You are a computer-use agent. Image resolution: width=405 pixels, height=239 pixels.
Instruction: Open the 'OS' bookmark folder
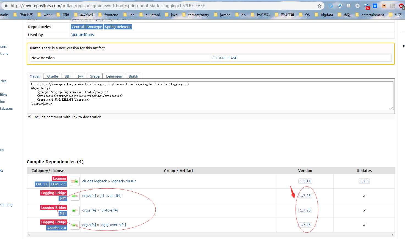click(x=305, y=15)
